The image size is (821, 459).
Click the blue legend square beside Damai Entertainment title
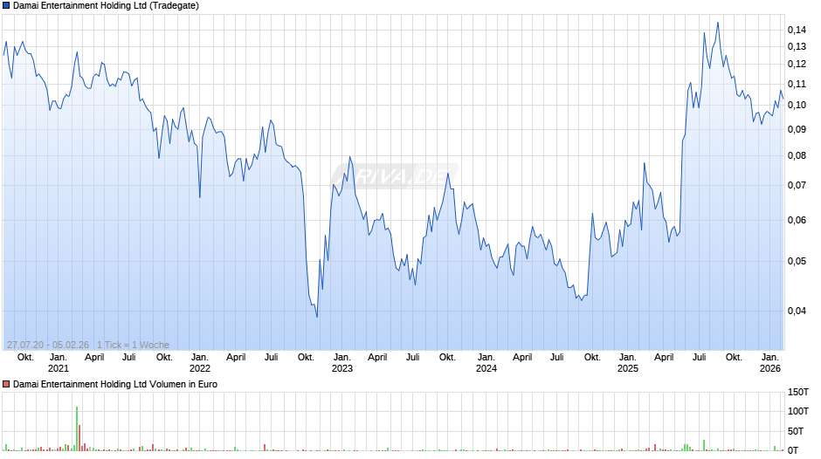6,6
